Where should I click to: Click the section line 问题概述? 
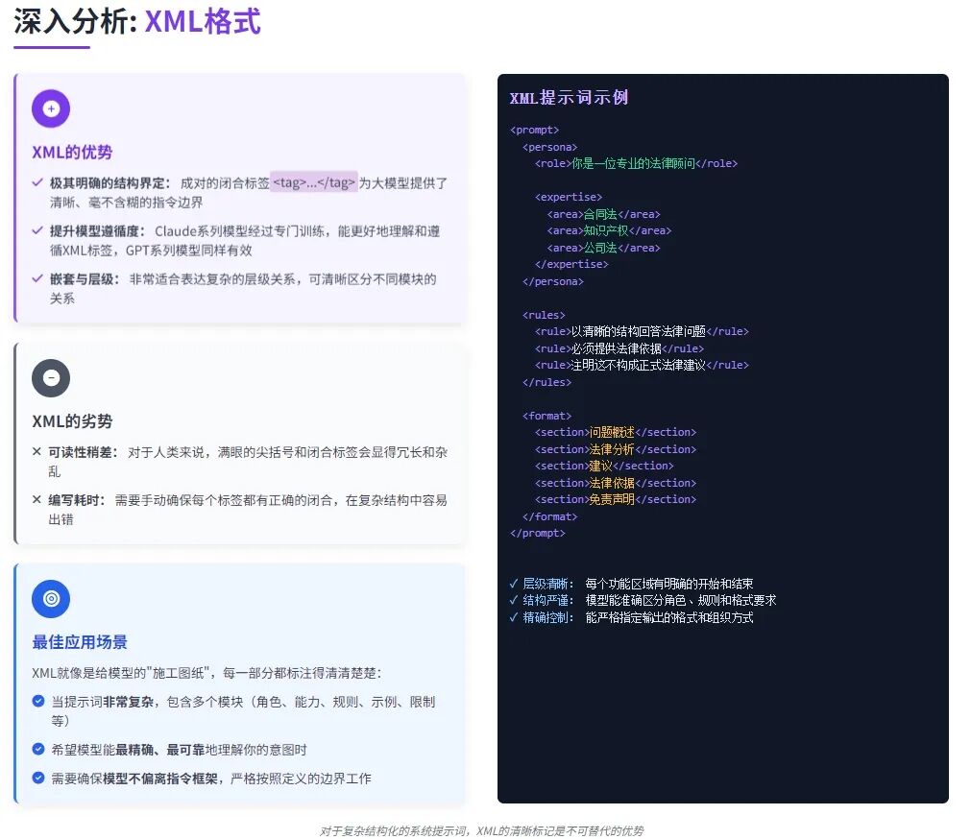pos(616,432)
